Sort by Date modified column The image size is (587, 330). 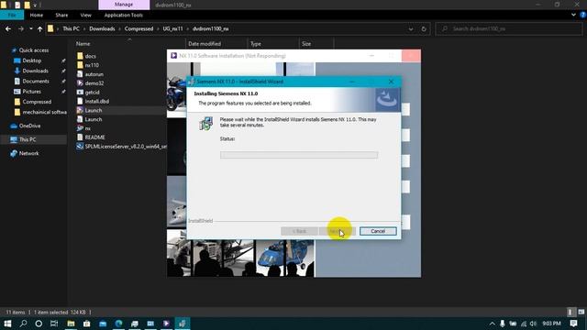(205, 44)
